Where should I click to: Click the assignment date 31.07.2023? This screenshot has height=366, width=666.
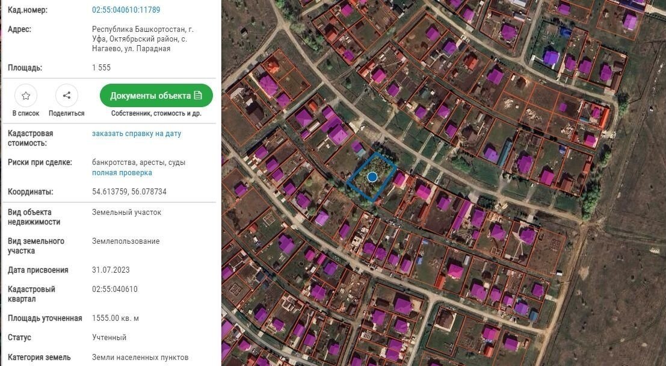pos(111,270)
